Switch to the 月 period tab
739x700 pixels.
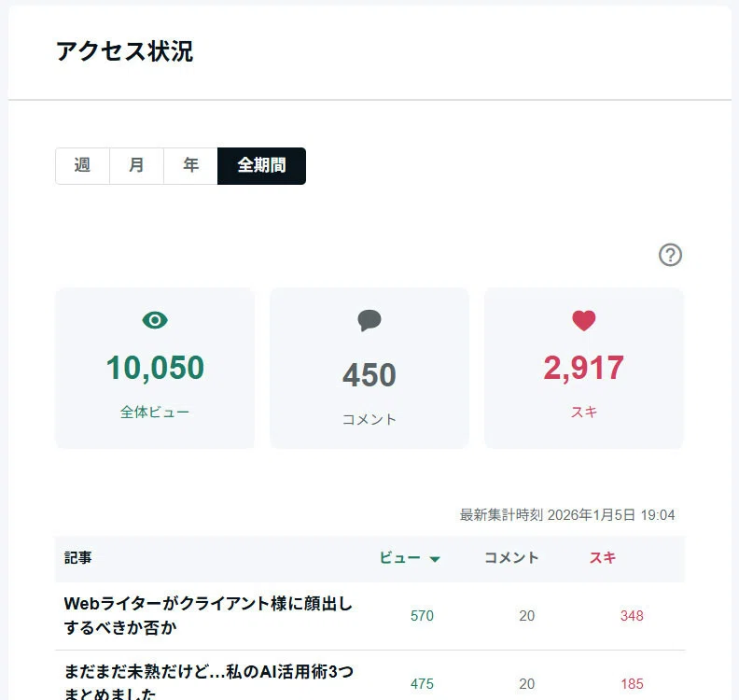point(136,166)
